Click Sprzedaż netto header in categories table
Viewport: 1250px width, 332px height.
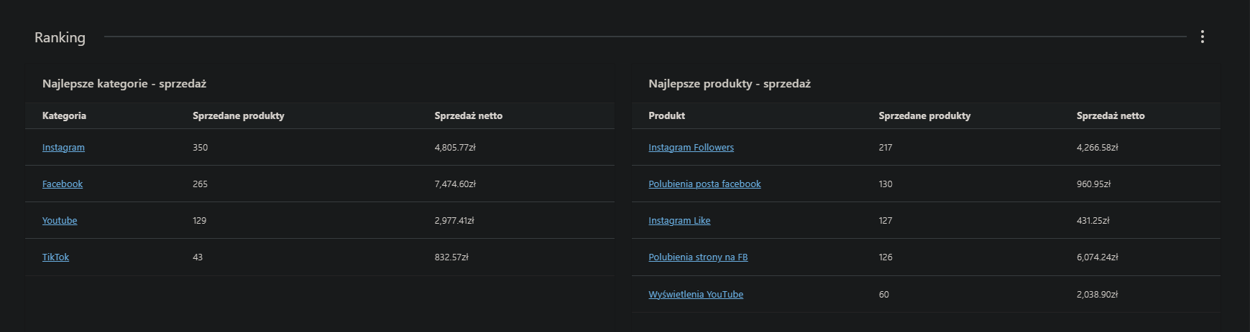point(468,115)
